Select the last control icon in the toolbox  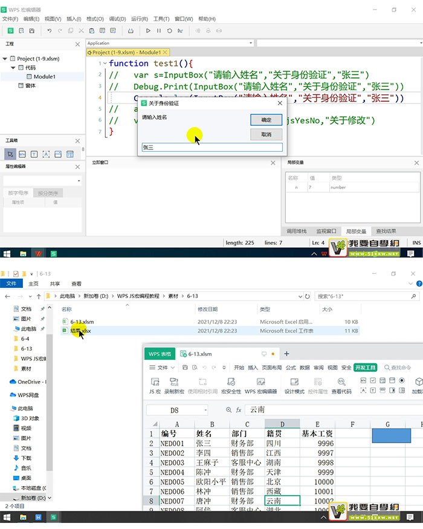(70, 154)
